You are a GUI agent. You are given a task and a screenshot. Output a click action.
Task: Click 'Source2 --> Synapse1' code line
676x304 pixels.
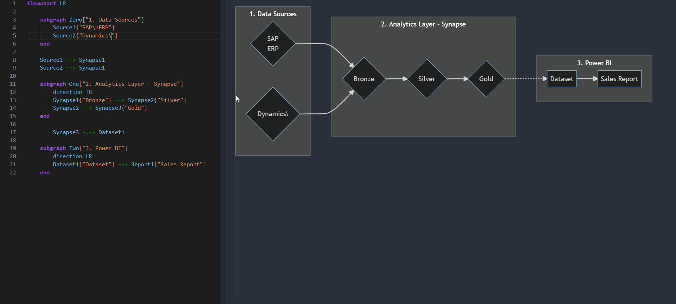[x=72, y=68]
